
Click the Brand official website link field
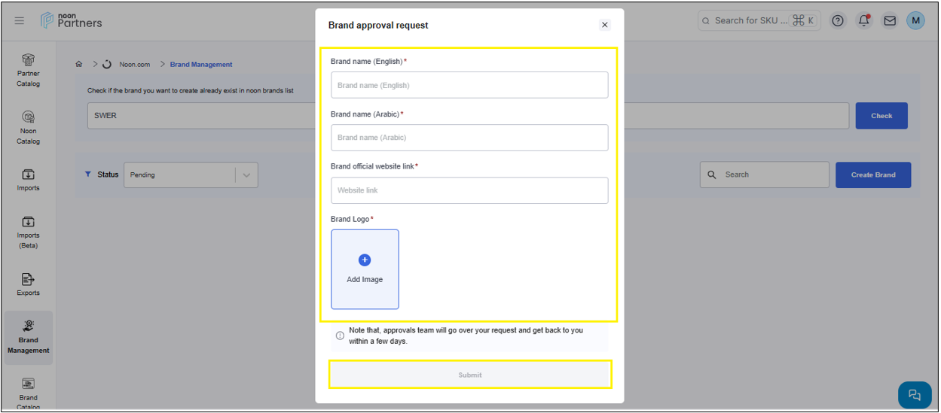[x=469, y=190]
